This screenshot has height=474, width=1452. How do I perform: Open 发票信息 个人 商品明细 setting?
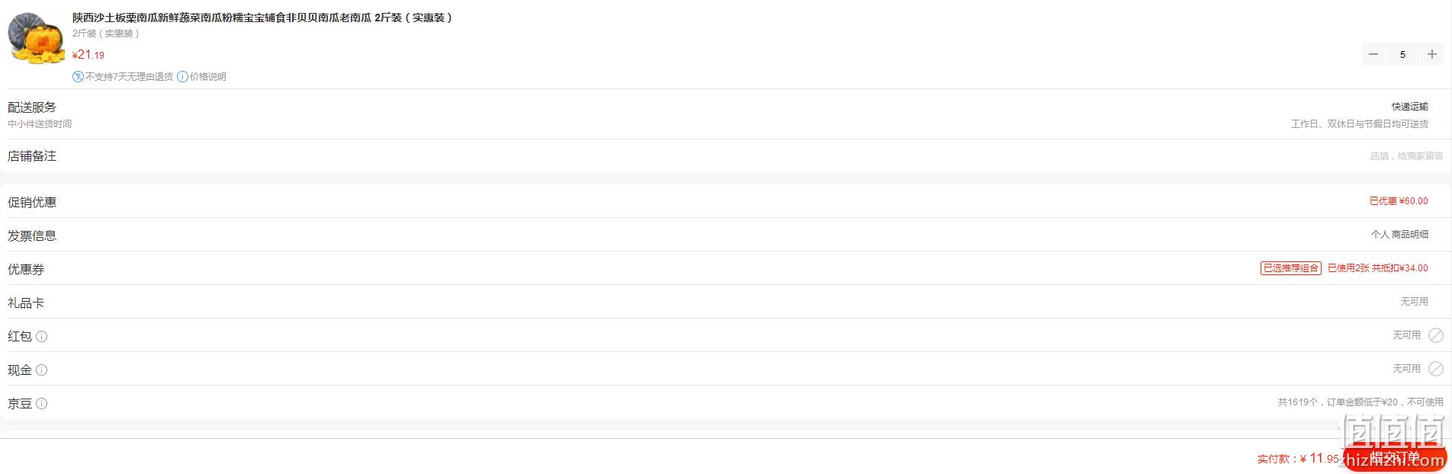point(1399,235)
